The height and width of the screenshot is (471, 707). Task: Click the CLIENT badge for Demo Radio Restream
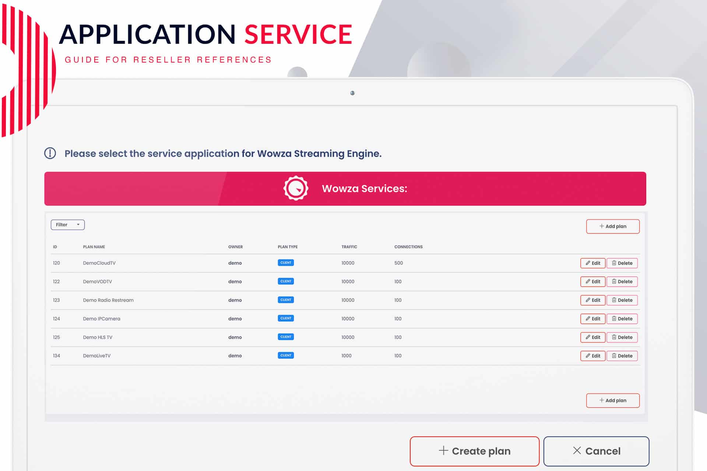click(x=286, y=300)
